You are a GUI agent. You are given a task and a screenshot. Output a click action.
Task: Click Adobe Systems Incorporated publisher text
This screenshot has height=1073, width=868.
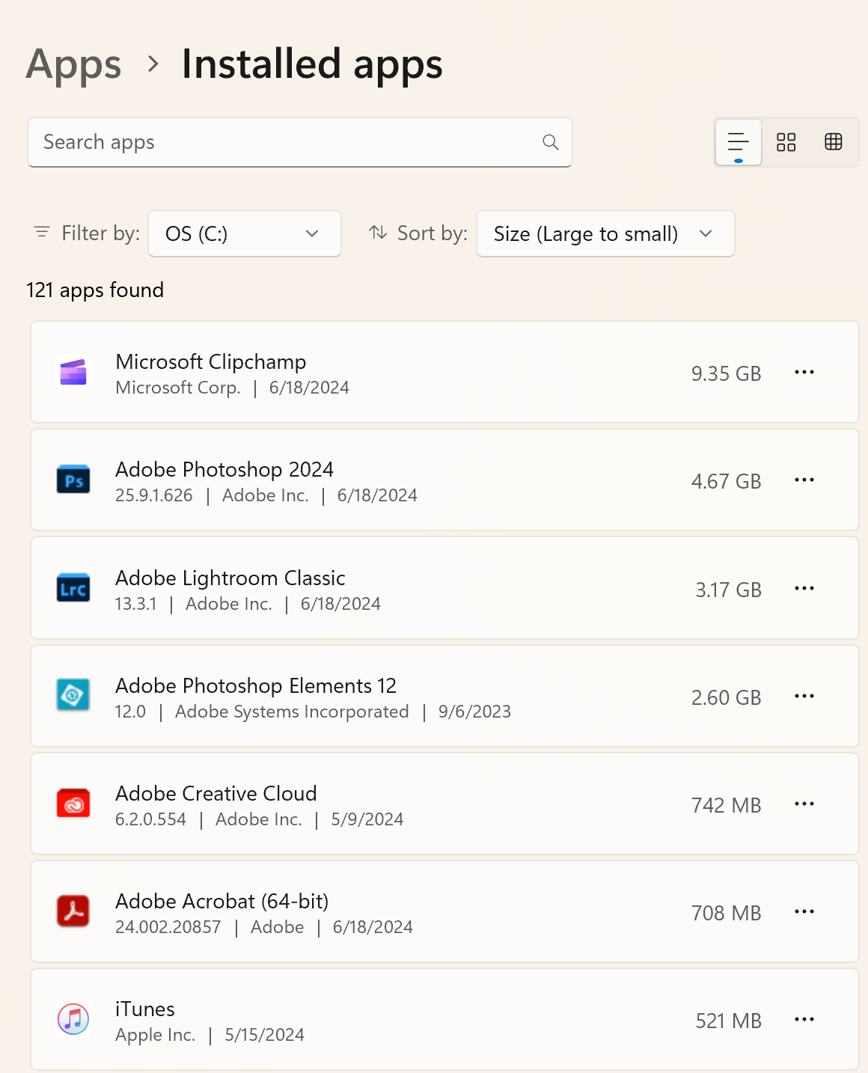coord(292,712)
